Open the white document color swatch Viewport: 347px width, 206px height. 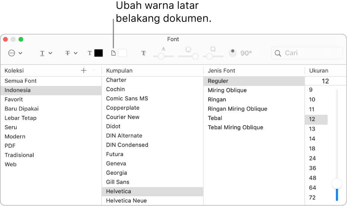122,53
